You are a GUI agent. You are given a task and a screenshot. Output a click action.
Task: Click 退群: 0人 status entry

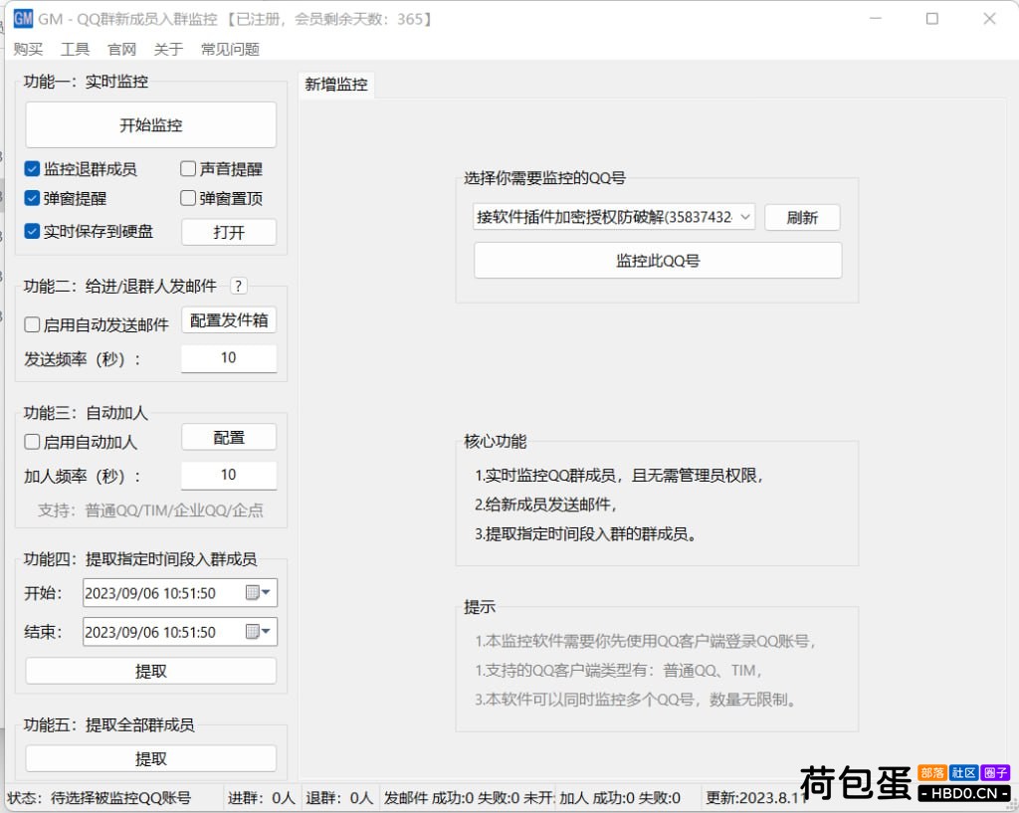pyautogui.click(x=339, y=797)
